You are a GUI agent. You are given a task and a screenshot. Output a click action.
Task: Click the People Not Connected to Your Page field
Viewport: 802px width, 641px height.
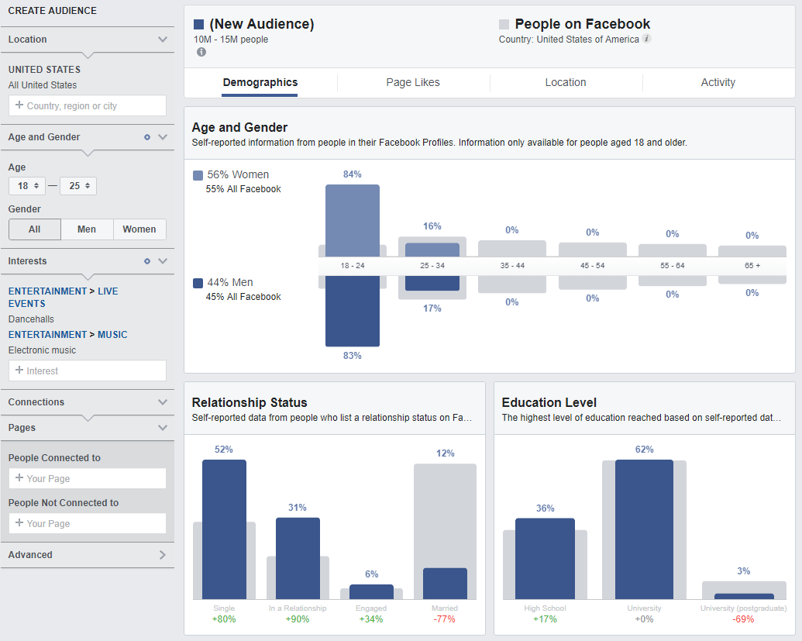pos(88,523)
